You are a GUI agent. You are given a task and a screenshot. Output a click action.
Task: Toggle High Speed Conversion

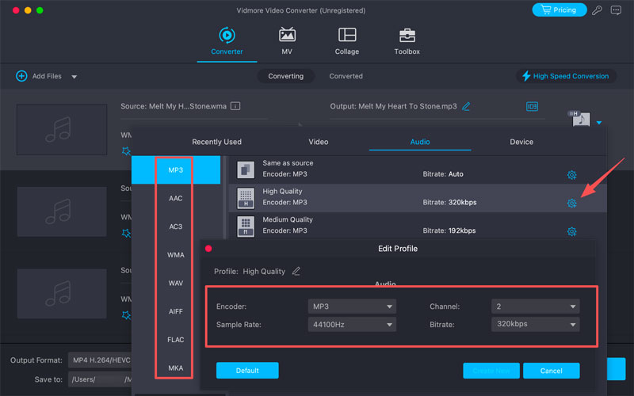click(x=565, y=76)
